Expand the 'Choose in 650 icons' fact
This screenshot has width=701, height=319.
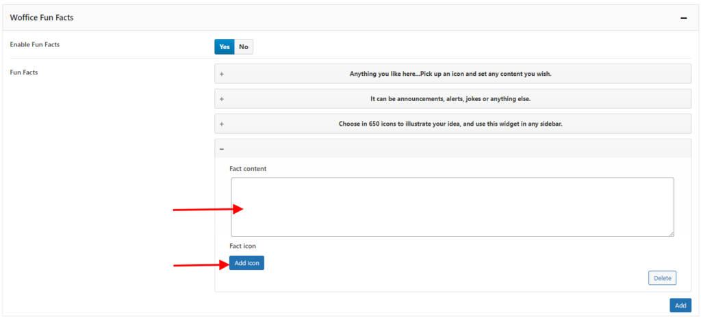tap(450, 124)
